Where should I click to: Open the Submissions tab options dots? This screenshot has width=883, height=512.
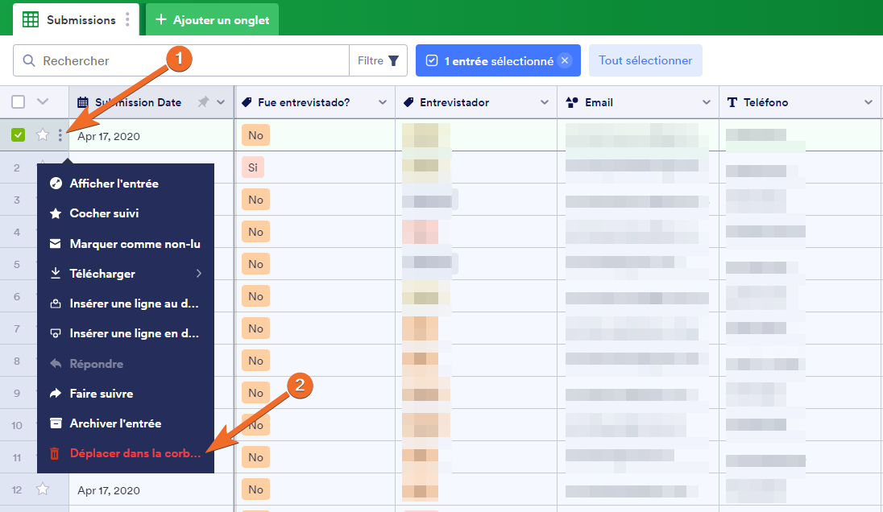tap(128, 19)
